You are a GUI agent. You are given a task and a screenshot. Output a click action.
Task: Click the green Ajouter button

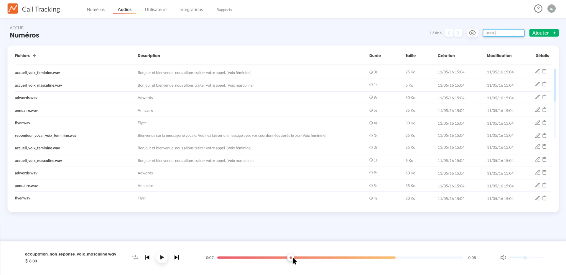(x=544, y=33)
